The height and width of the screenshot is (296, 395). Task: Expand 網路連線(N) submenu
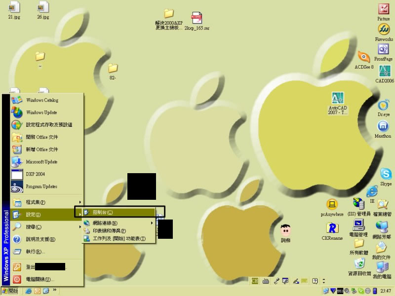pyautogui.click(x=119, y=223)
